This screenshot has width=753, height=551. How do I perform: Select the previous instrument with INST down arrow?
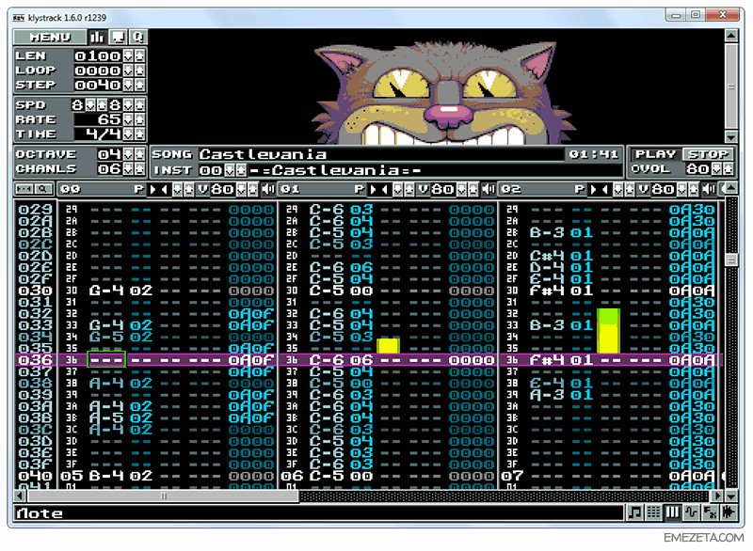pyautogui.click(x=230, y=170)
